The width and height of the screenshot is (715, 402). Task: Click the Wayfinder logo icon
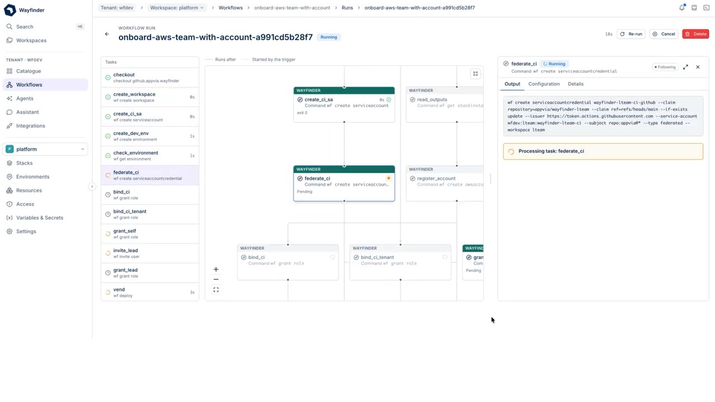coord(10,10)
